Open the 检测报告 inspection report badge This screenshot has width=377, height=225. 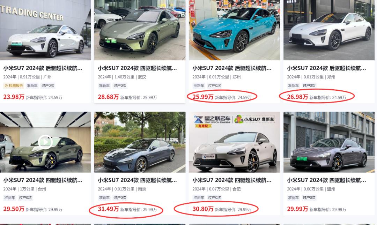(x=14, y=85)
